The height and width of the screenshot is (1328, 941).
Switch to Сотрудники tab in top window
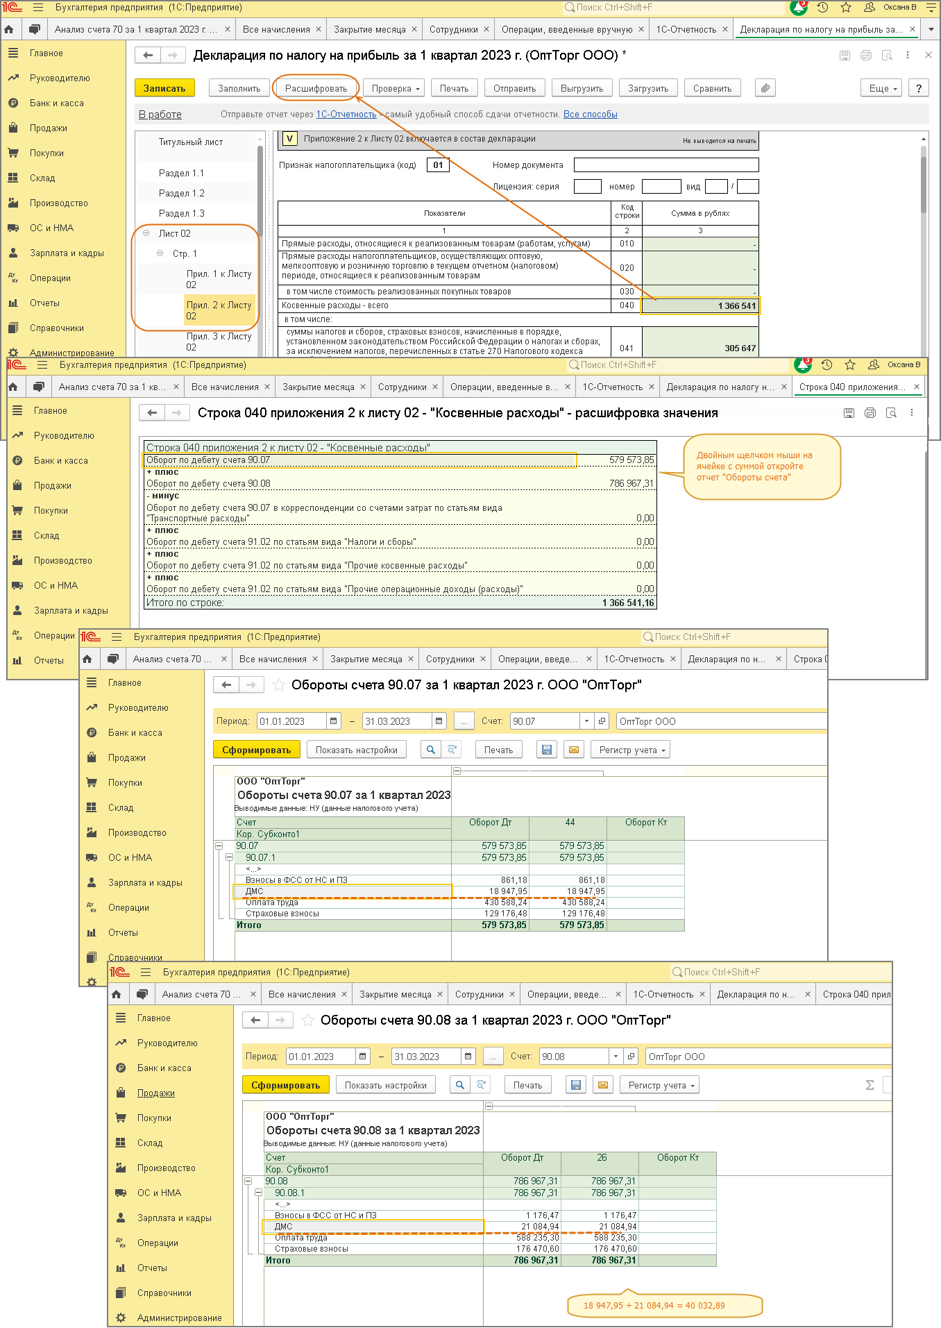click(454, 29)
